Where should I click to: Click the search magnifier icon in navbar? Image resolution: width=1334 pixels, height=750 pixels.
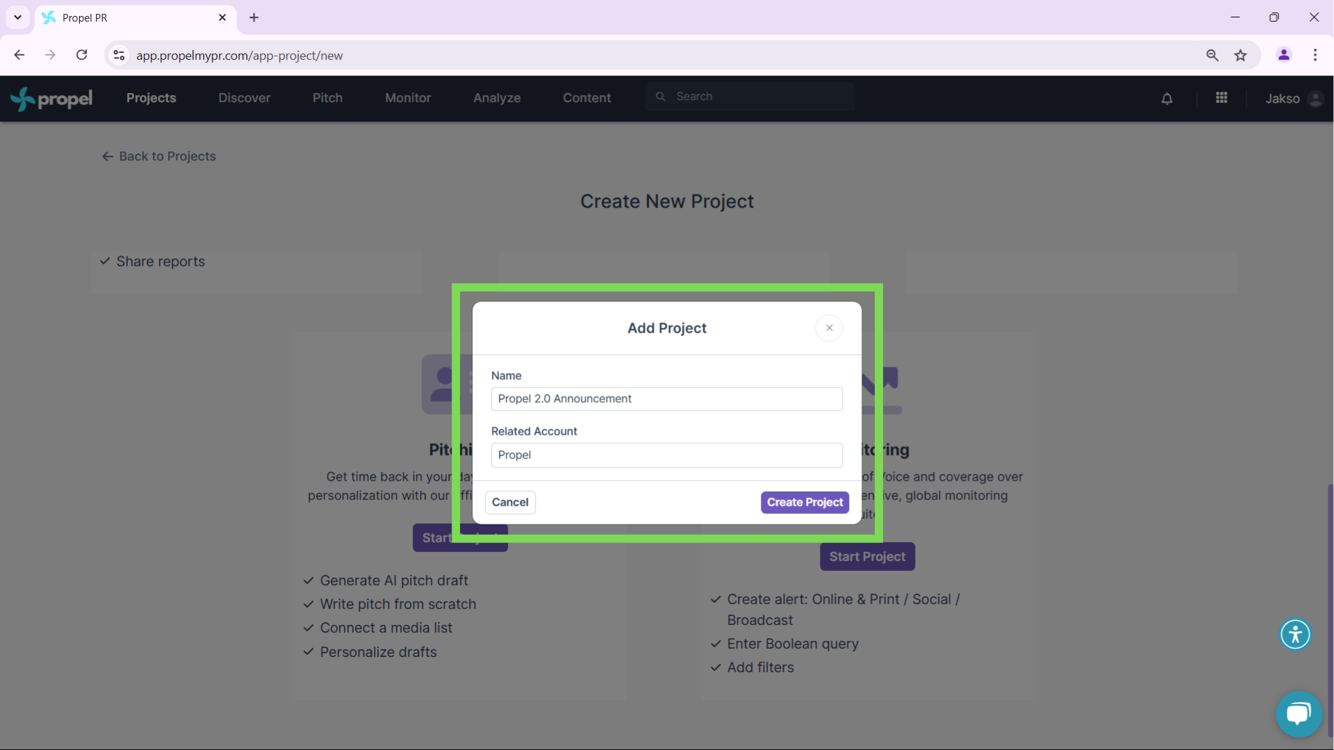(661, 97)
